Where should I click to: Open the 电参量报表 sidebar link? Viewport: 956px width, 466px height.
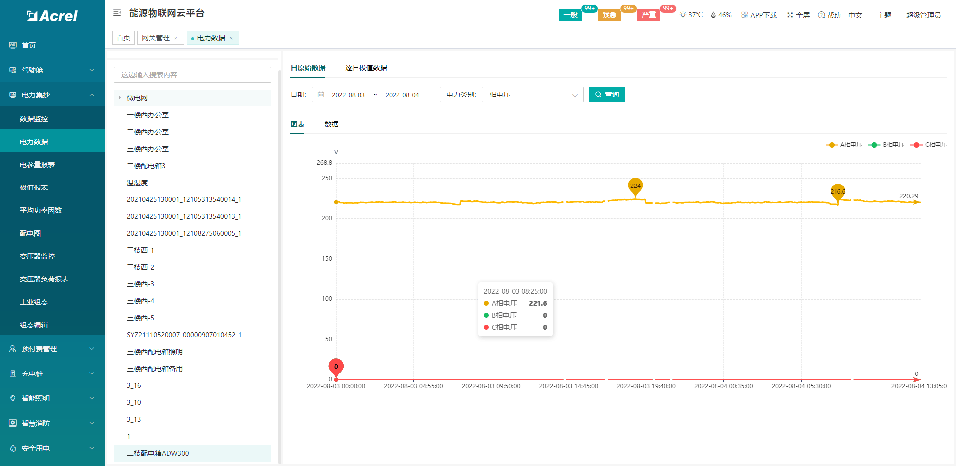click(x=37, y=165)
